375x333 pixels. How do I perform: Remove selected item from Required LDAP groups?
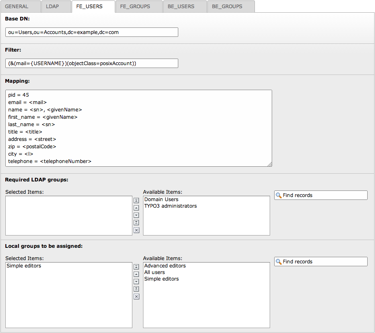pos(136,230)
